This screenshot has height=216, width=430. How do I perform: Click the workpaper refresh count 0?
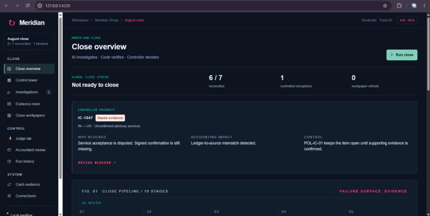click(354, 78)
